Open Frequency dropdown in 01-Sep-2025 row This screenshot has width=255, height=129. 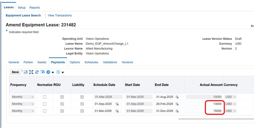tap(23, 104)
